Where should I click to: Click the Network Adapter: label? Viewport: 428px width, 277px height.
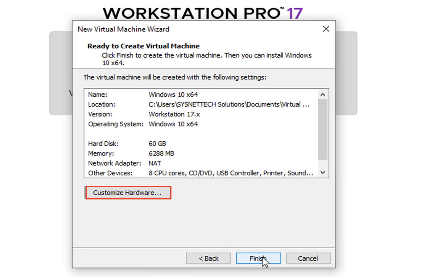pyautogui.click(x=114, y=163)
